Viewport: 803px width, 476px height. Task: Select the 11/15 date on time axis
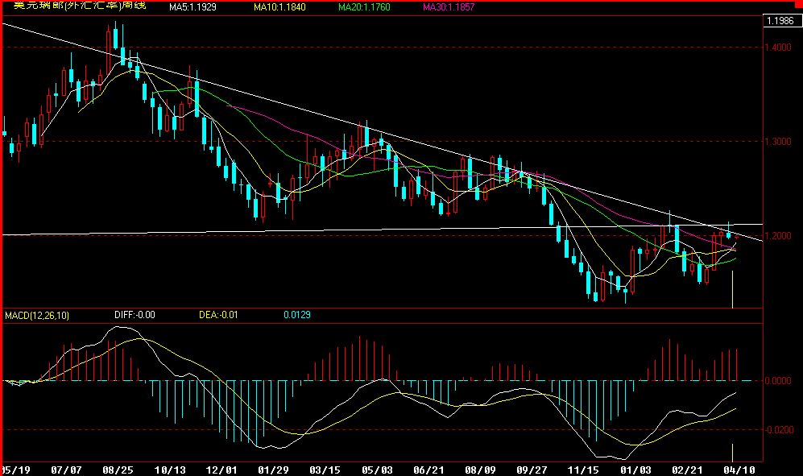(x=583, y=469)
